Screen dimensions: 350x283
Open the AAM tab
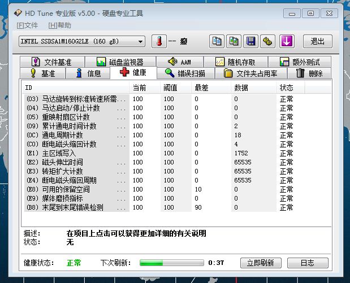(x=180, y=62)
